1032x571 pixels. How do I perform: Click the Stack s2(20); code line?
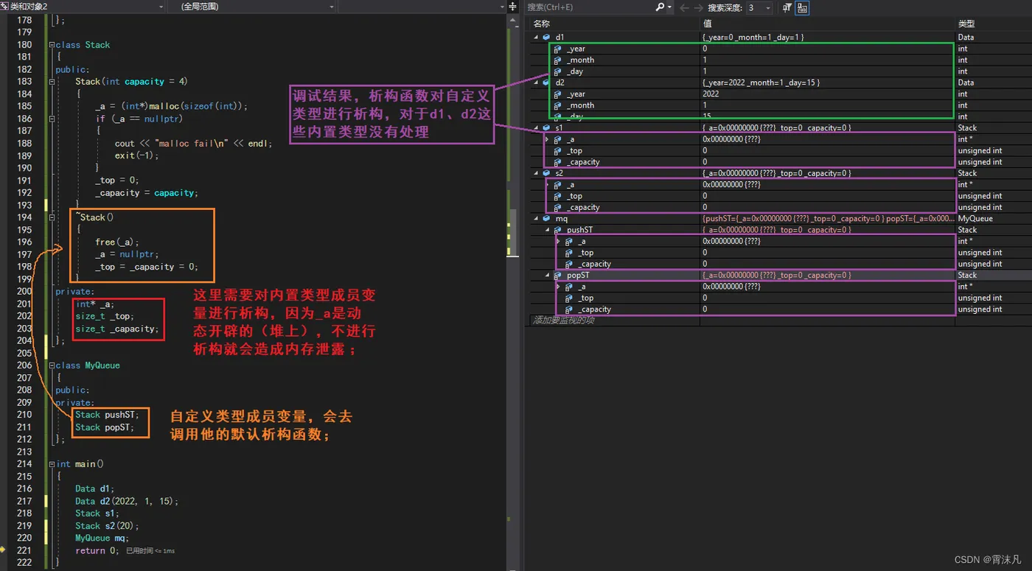[x=107, y=526]
